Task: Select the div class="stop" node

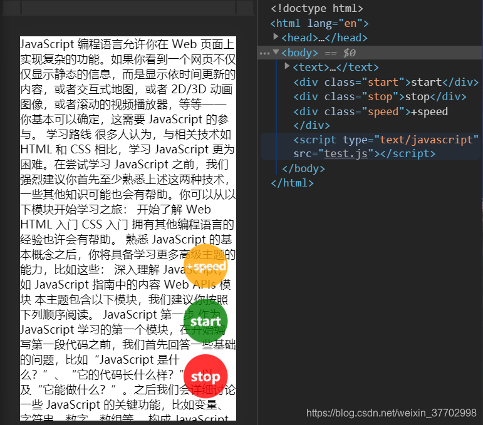Action: click(x=380, y=96)
